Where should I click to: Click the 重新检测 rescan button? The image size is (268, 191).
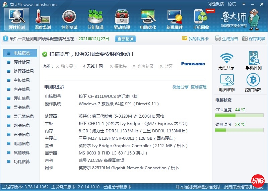tap(125, 39)
